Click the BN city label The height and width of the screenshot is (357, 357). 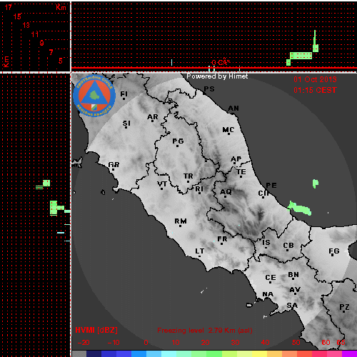293,275
